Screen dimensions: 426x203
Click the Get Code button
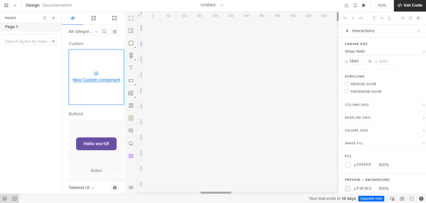tap(410, 5)
